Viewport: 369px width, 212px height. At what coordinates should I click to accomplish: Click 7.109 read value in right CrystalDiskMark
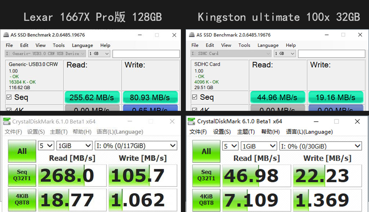257,200
